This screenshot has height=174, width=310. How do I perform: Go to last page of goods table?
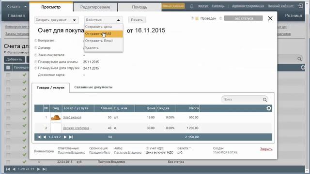pyautogui.click(x=71, y=137)
